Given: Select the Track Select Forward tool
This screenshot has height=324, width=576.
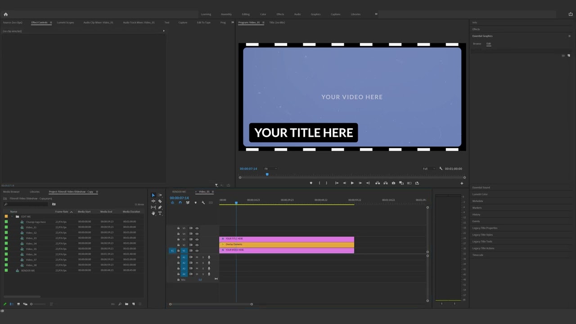Looking at the screenshot, I should (160, 195).
